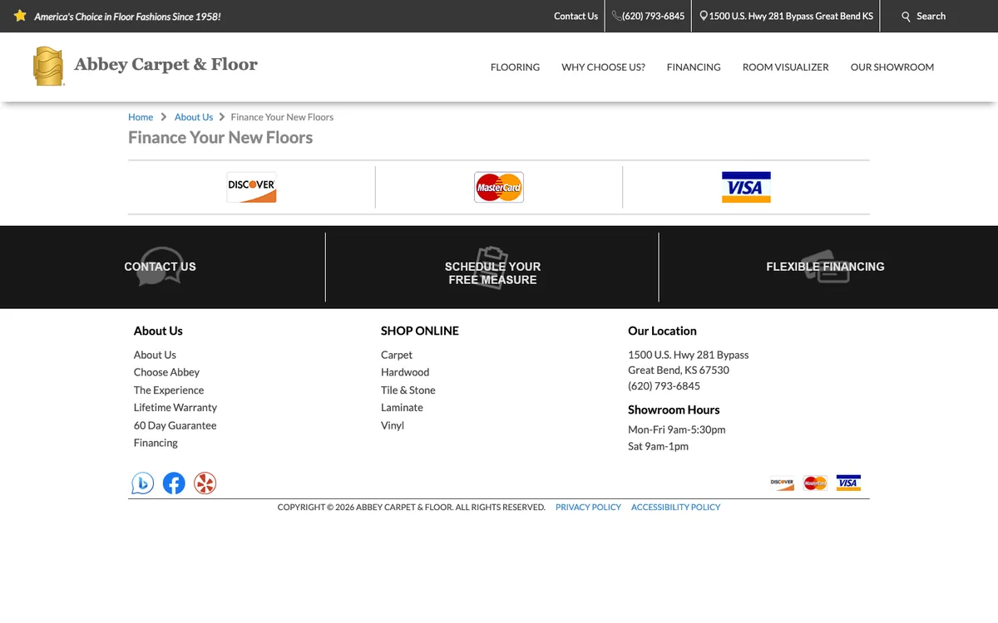Click the Search text in top bar
The image size is (998, 623).
click(931, 16)
